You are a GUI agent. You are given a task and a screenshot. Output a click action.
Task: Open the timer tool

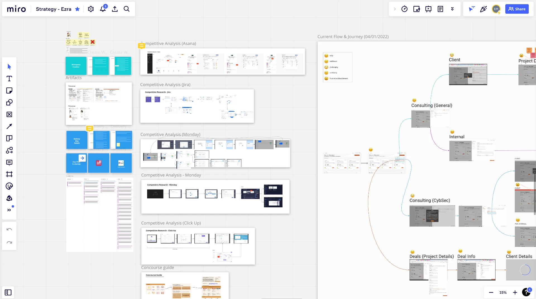coord(404,9)
